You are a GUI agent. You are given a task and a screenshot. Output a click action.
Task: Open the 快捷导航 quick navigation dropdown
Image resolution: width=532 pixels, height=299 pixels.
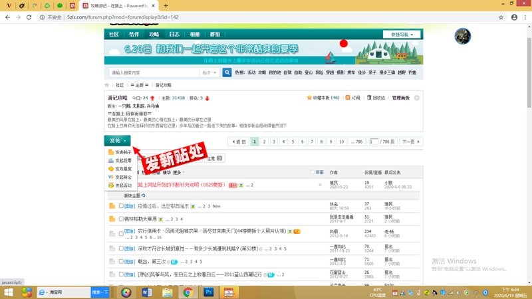402,35
